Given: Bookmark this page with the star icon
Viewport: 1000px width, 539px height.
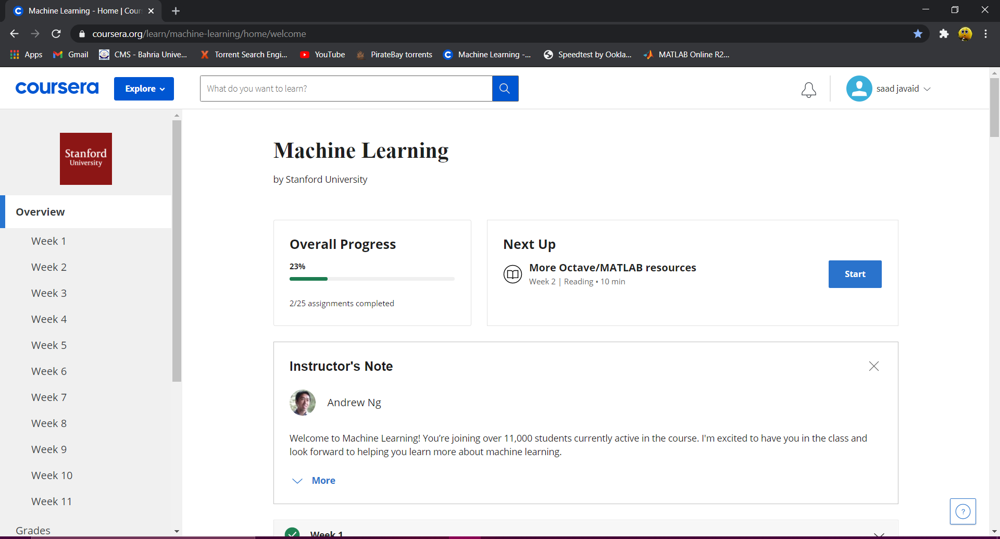Looking at the screenshot, I should point(918,34).
